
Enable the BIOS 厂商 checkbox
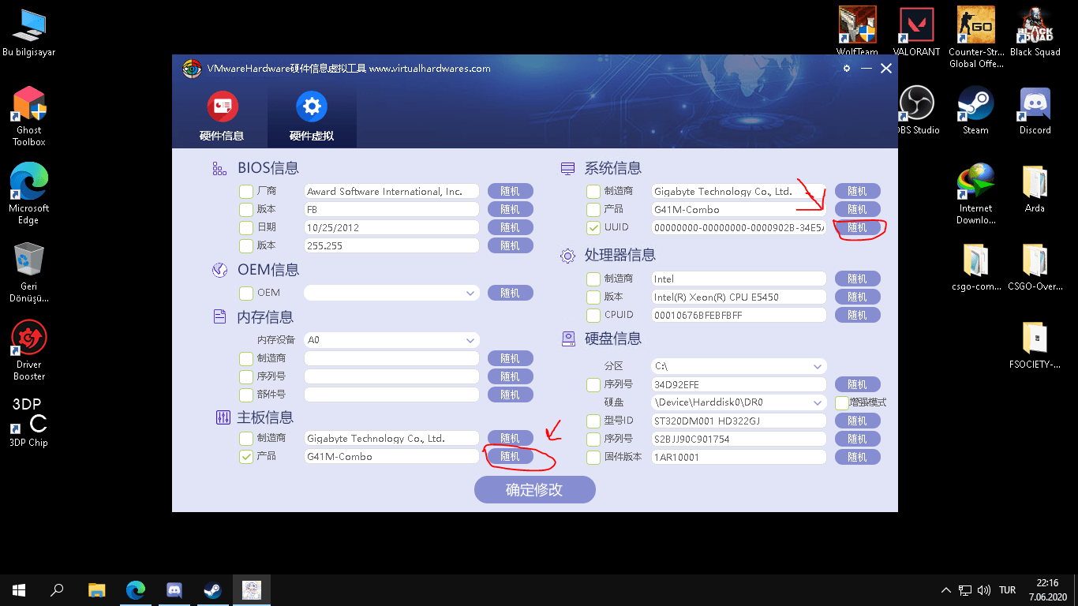coord(246,192)
